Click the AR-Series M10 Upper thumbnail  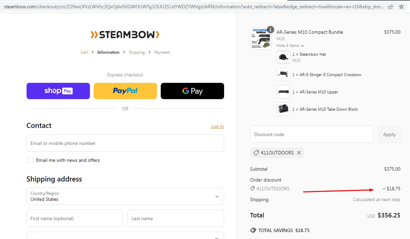point(283,92)
